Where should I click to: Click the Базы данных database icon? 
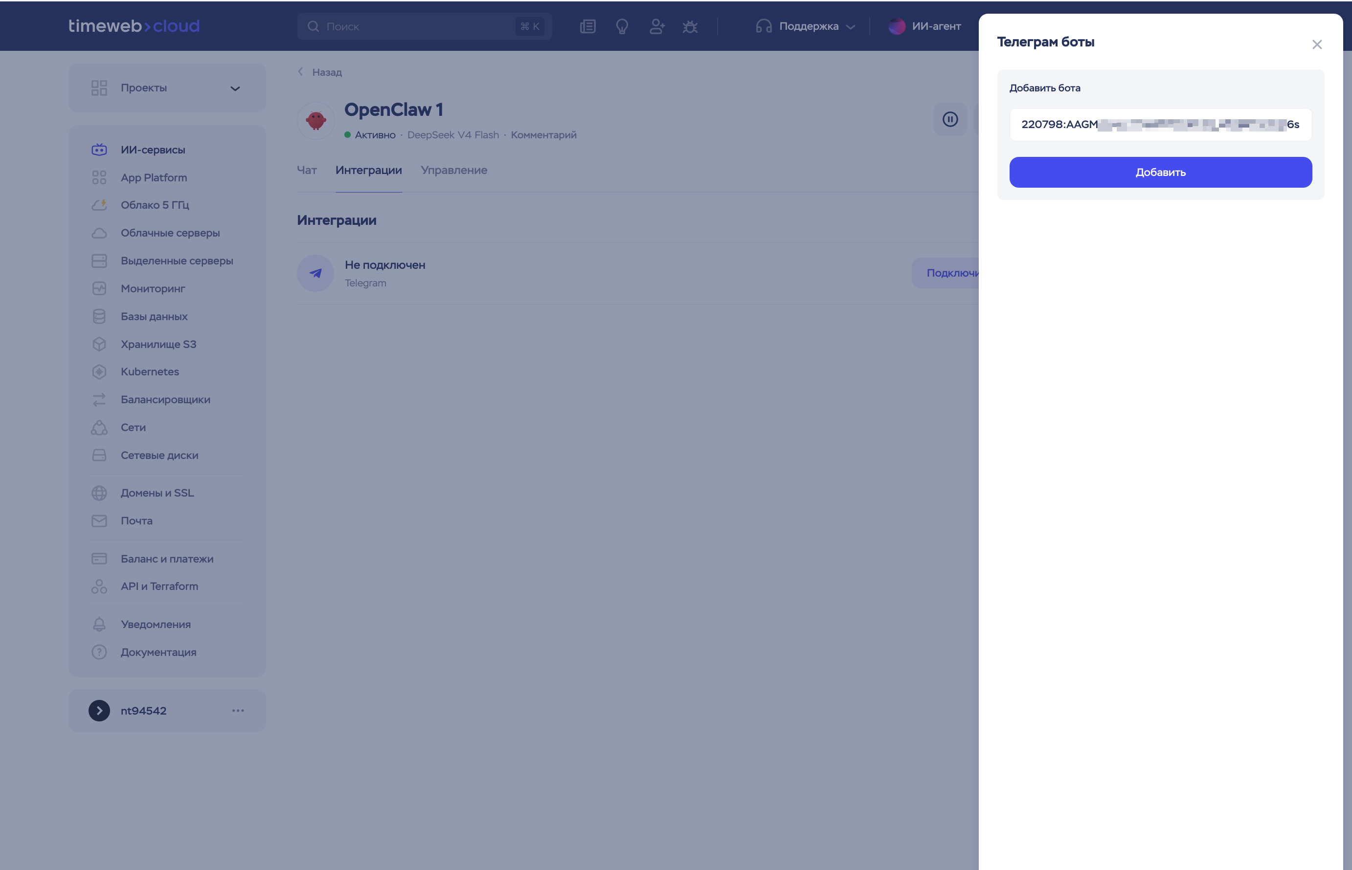[x=99, y=316]
